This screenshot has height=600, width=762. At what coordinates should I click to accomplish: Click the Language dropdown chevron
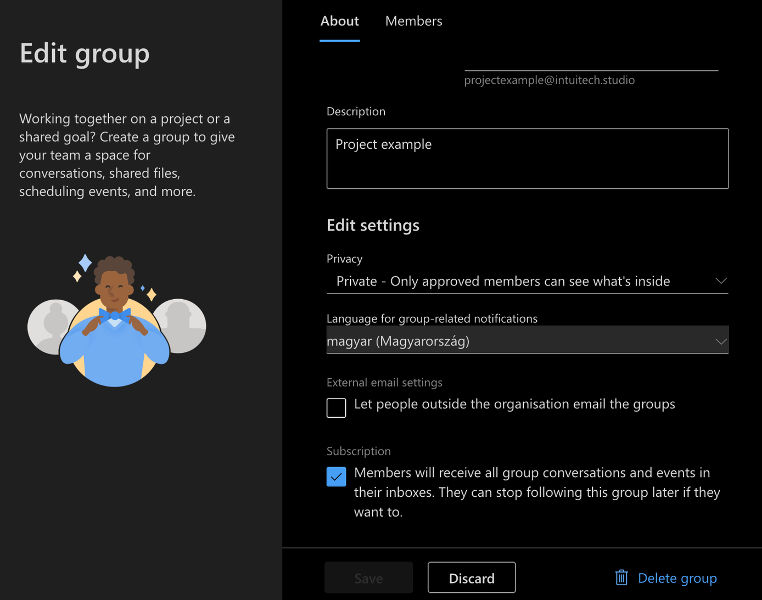721,340
